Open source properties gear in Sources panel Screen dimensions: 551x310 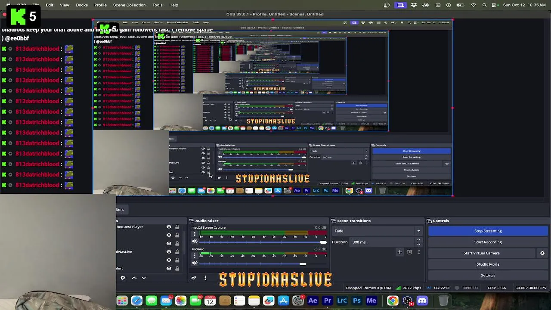coord(123,278)
